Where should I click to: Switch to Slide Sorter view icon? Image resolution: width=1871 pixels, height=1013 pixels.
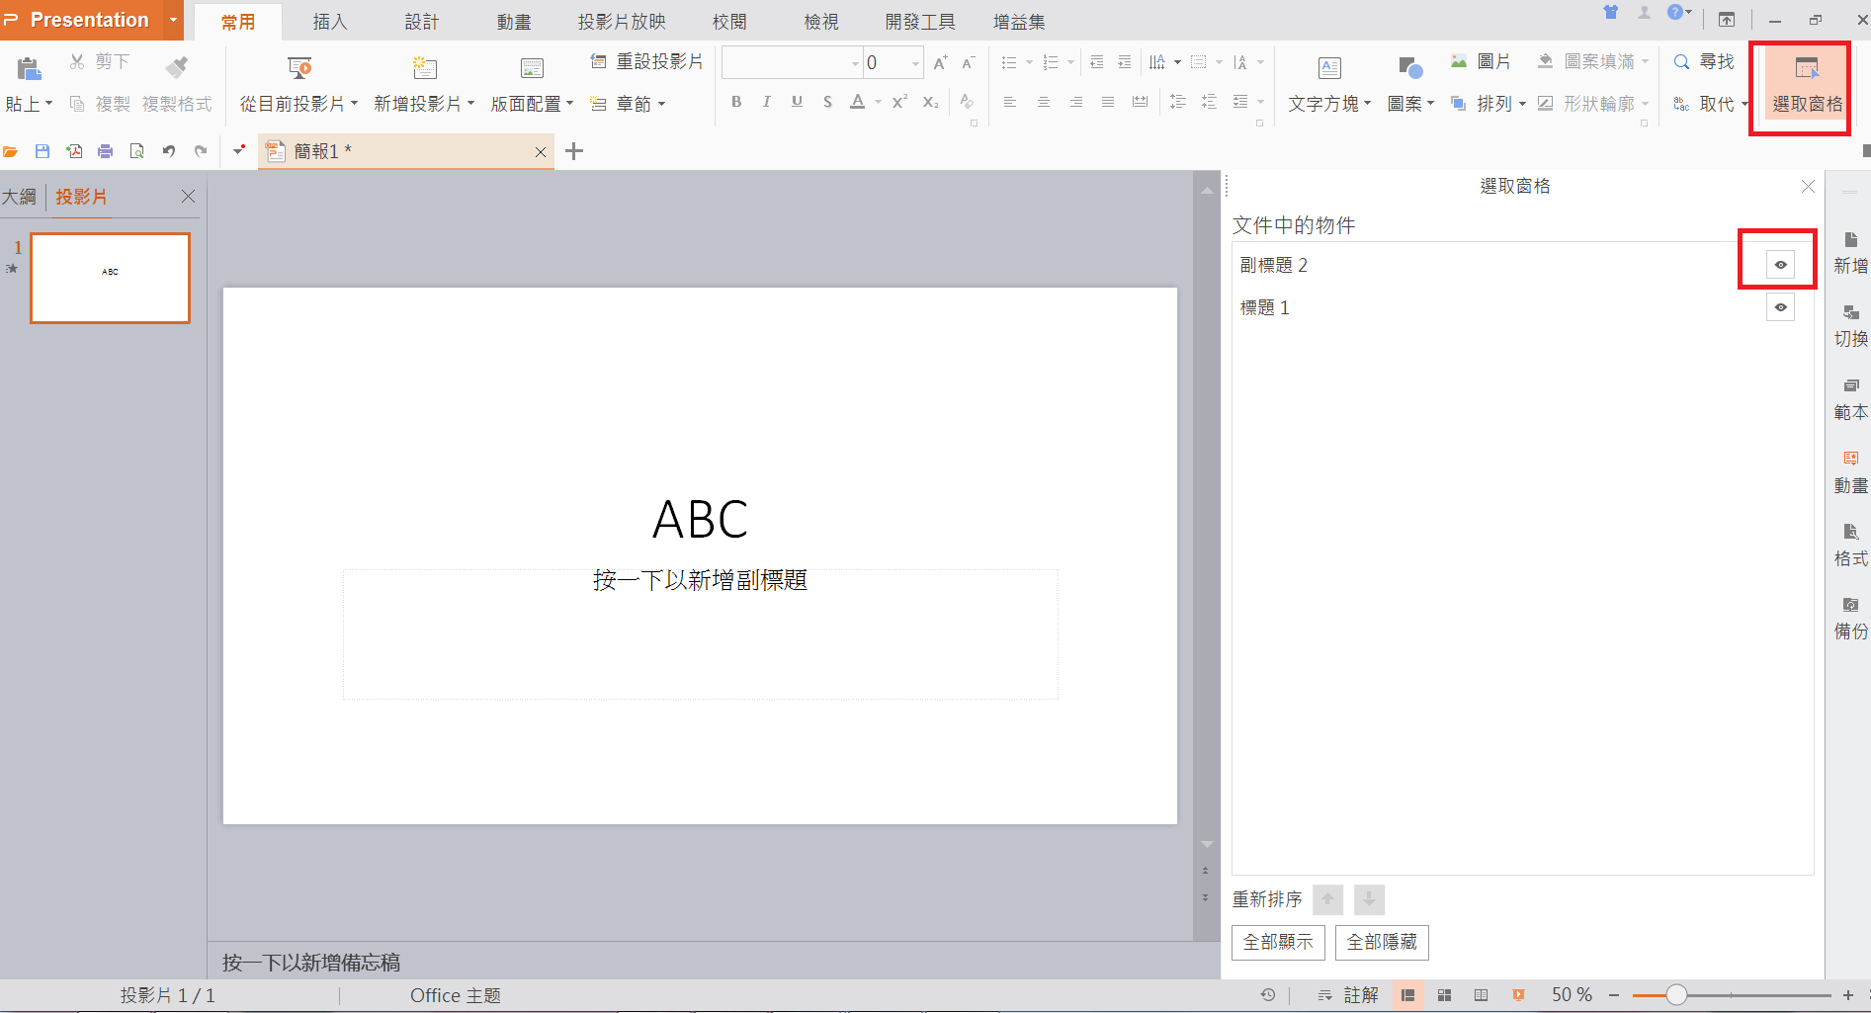(1444, 995)
